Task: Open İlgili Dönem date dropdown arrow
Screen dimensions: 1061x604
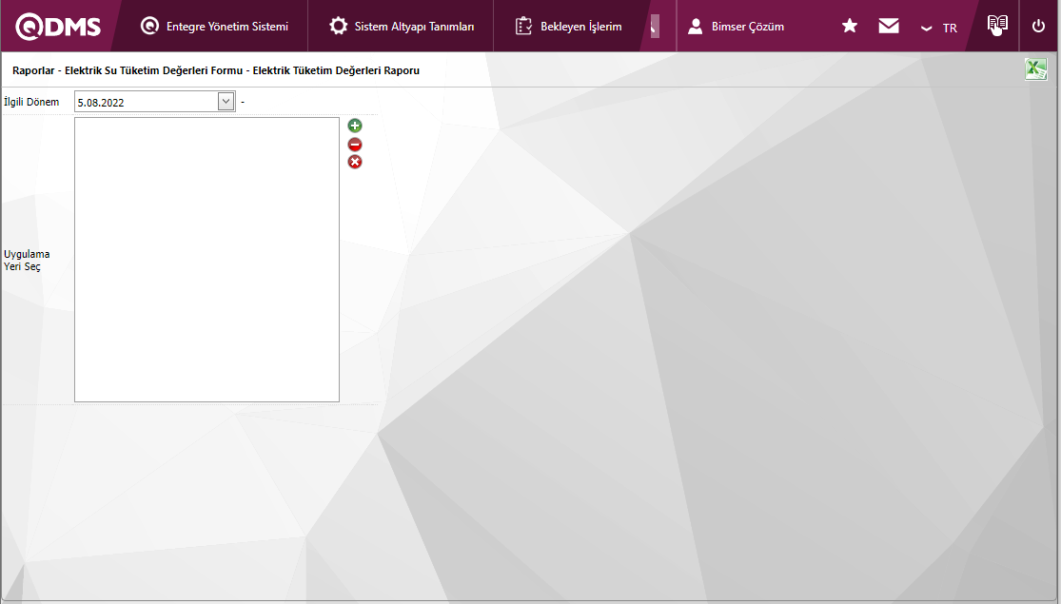Action: pyautogui.click(x=226, y=102)
